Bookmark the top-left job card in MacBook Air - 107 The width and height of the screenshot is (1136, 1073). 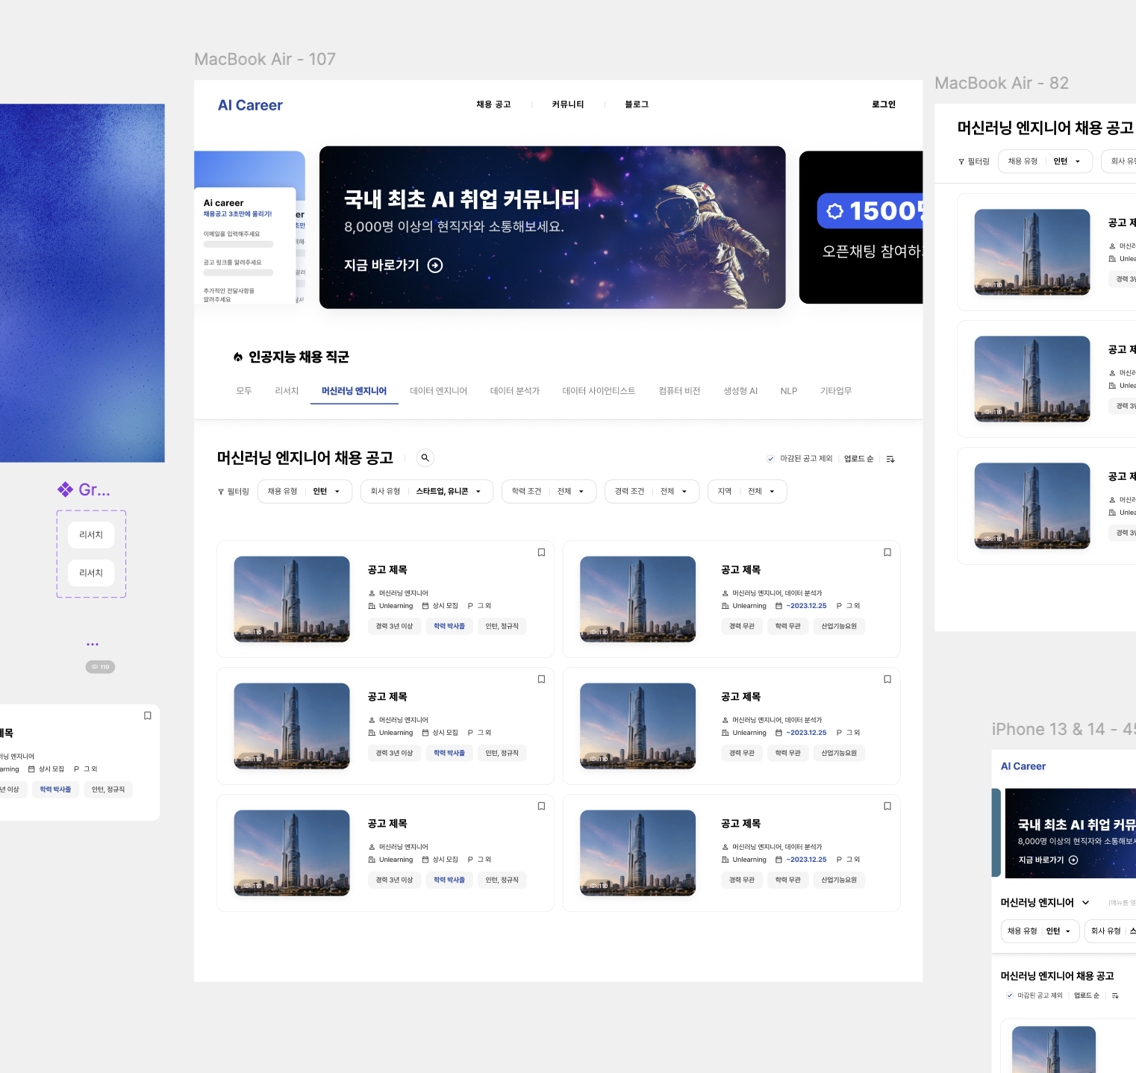click(x=542, y=553)
